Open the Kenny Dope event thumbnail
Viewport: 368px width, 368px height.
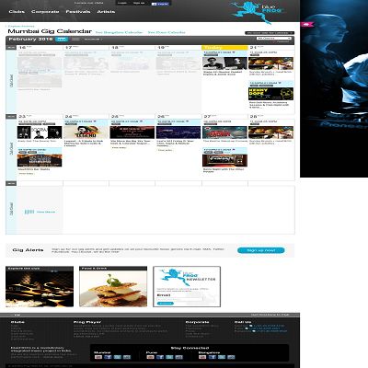(x=270, y=94)
